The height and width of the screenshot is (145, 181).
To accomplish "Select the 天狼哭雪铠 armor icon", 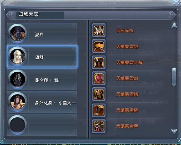I will coord(99,46).
